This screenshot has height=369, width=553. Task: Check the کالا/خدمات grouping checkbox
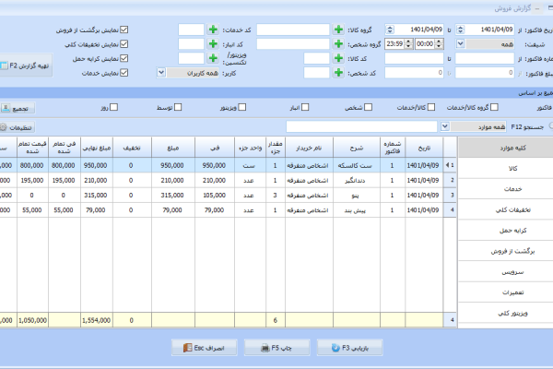tap(431, 107)
